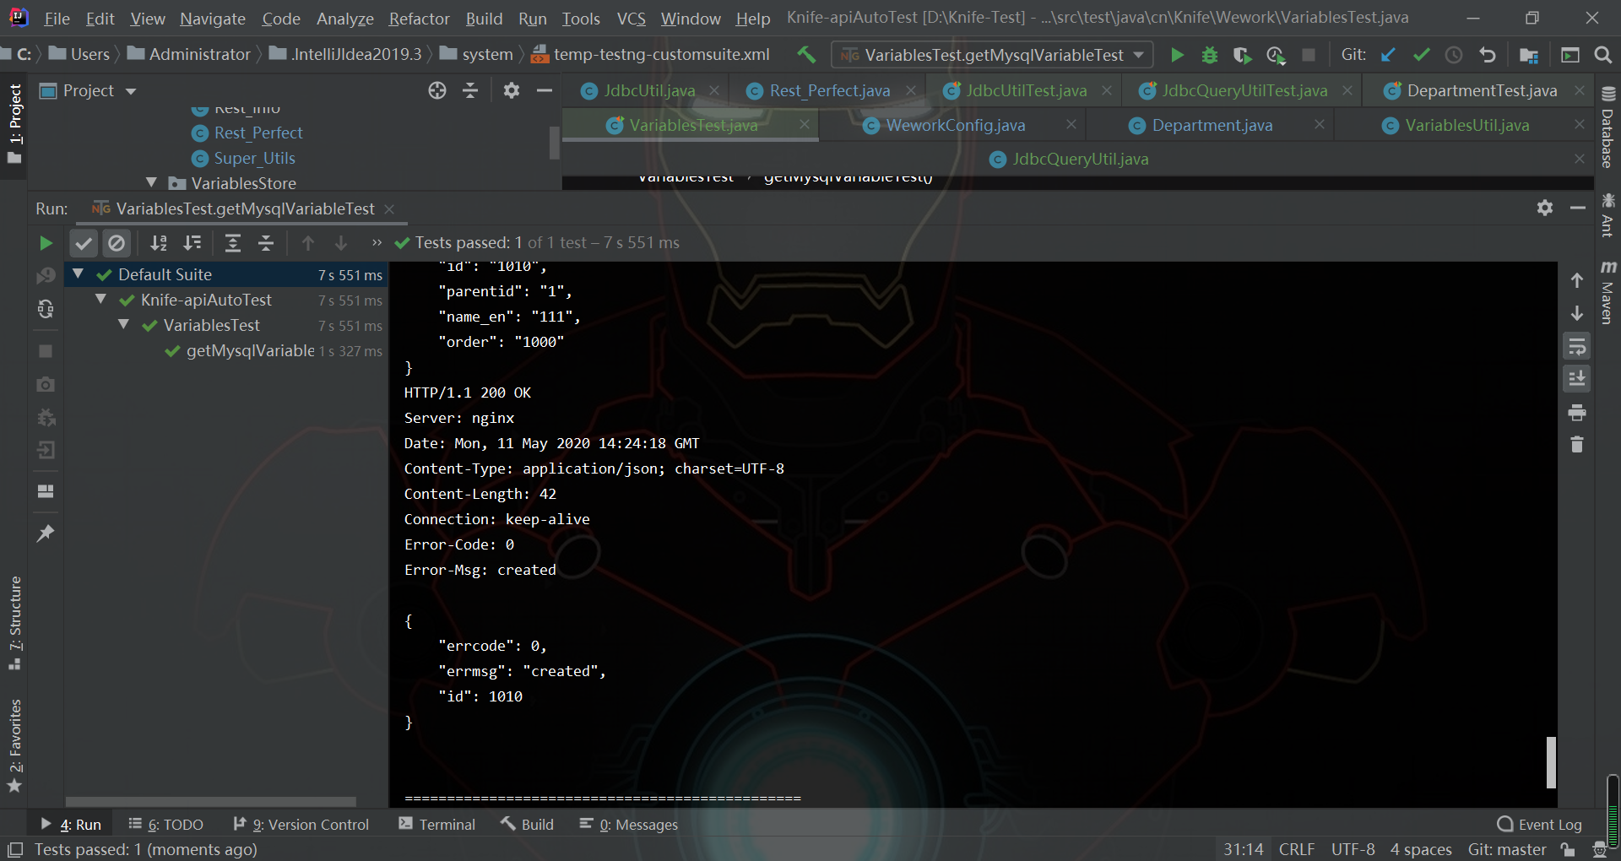
Task: Click the console vertical scrollbar thumb
Action: coord(1551,762)
